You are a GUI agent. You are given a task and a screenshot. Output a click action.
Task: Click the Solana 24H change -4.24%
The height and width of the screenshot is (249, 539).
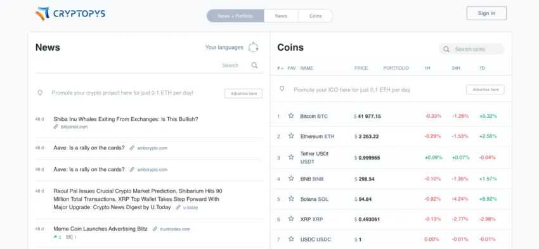[x=460, y=199]
